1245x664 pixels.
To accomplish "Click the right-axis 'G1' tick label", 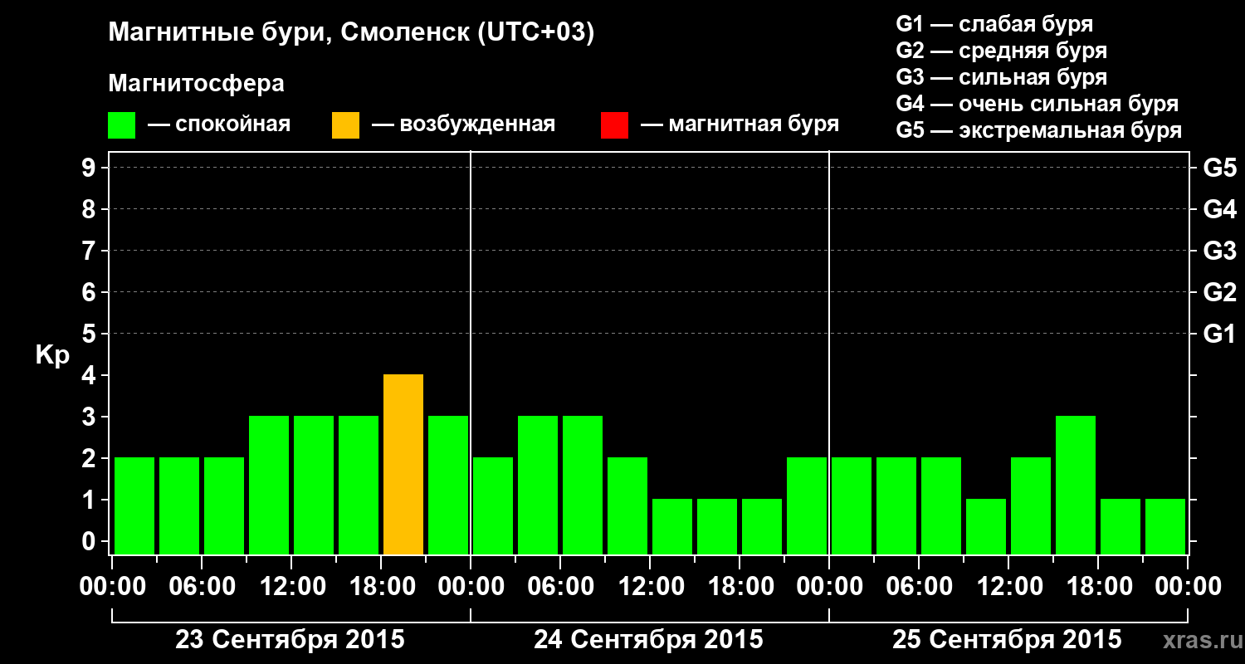I will 1219,334.
